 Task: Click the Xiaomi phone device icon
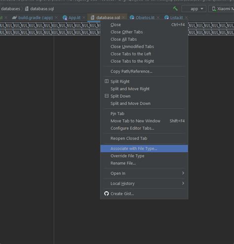point(214,9)
